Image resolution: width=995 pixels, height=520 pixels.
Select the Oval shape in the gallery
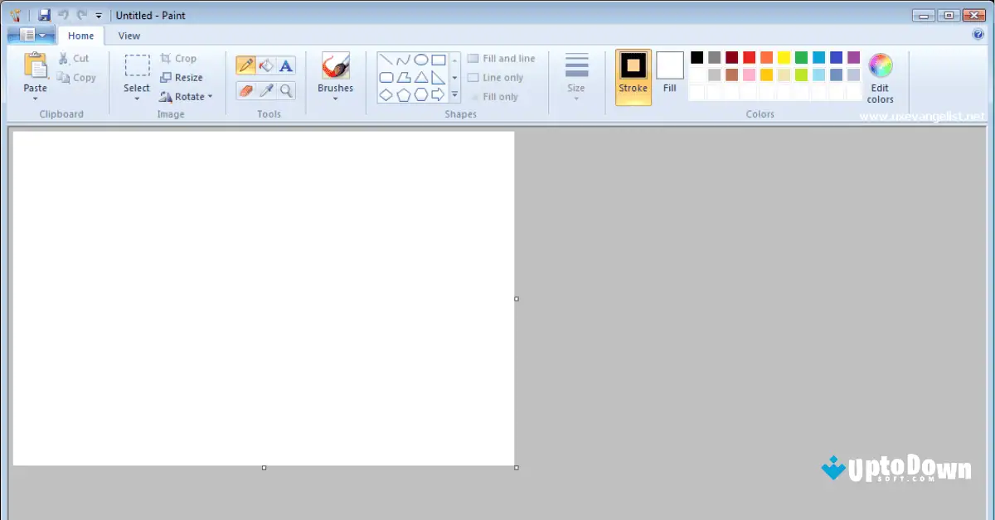pyautogui.click(x=423, y=59)
